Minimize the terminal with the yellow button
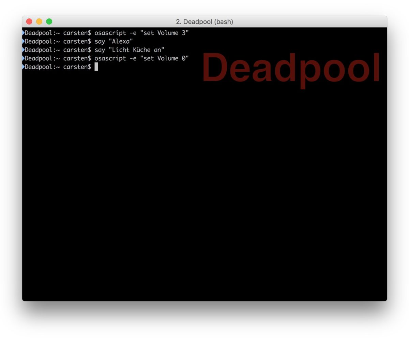This screenshot has width=409, height=341. (39, 21)
